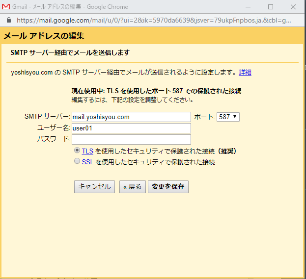Click the ユーザー名 field containing user01

pyautogui.click(x=131, y=128)
